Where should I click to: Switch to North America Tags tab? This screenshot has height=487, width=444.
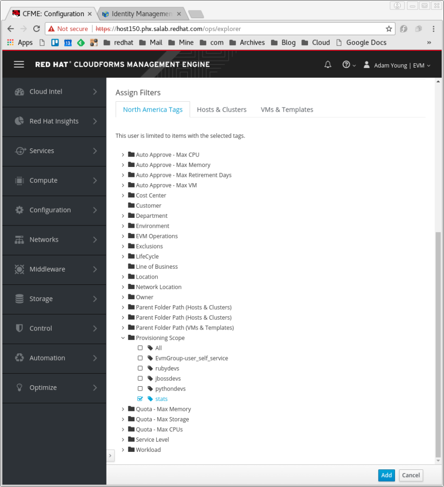pos(153,110)
